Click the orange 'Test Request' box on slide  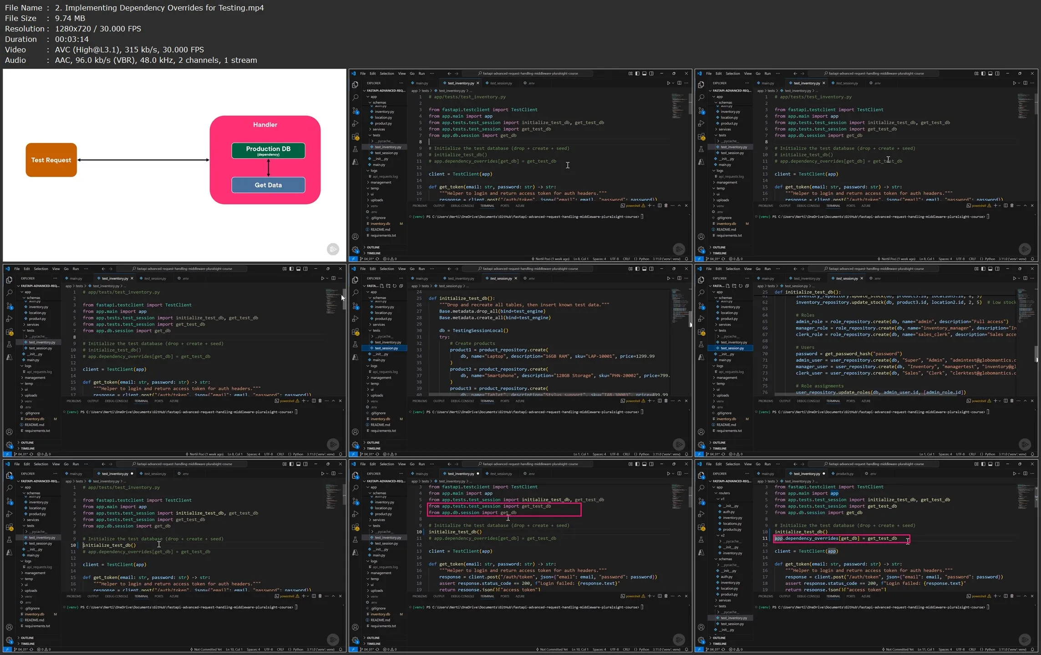[51, 160]
